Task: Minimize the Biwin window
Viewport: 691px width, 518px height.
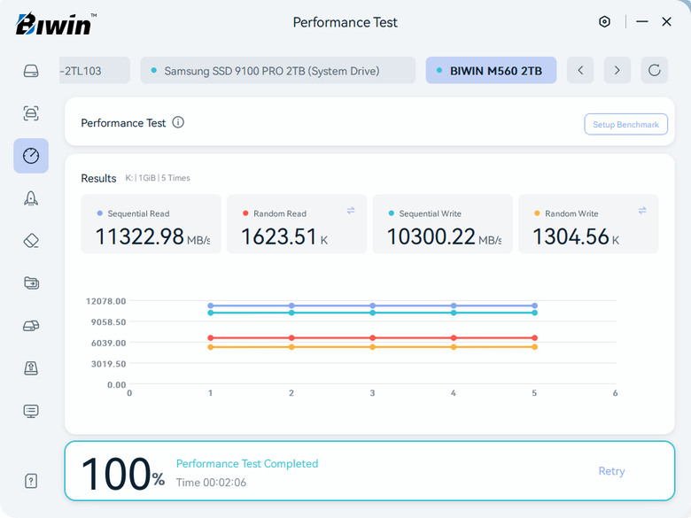Action: 642,21
